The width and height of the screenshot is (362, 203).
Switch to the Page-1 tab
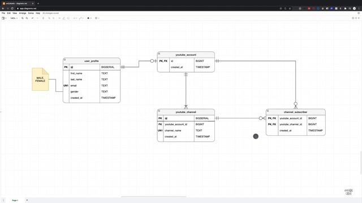coord(15,201)
